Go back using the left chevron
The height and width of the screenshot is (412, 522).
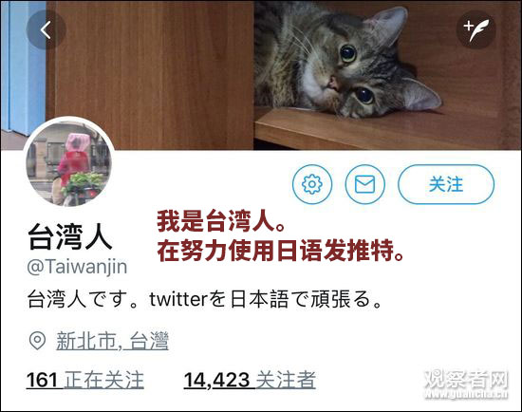coord(46,30)
